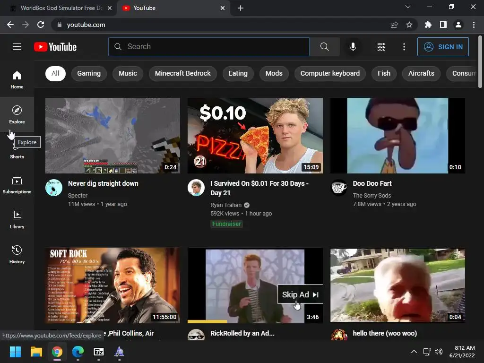This screenshot has height=363, width=484.
Task: Open 'Never dig straight down' title
Action: (103, 183)
